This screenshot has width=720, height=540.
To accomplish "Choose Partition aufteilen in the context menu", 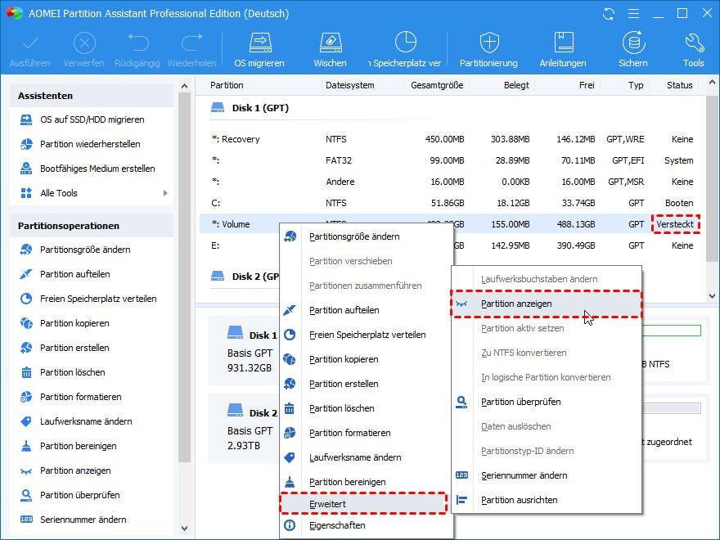I will point(366,310).
